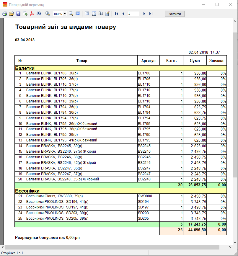The image size is (238, 256).
Task: Click the Zoom out magnifier
Action: point(71,14)
